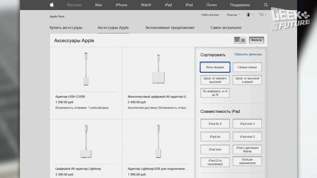Click the Apple Store breadcrumb link
Screen dimensions: 317x178
click(x=57, y=16)
